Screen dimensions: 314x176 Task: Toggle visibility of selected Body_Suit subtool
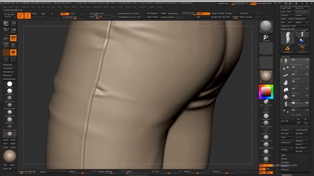pos(307,103)
